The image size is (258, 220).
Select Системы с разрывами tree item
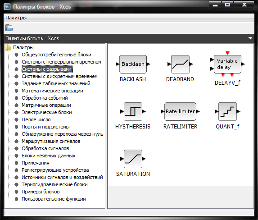point(47,69)
